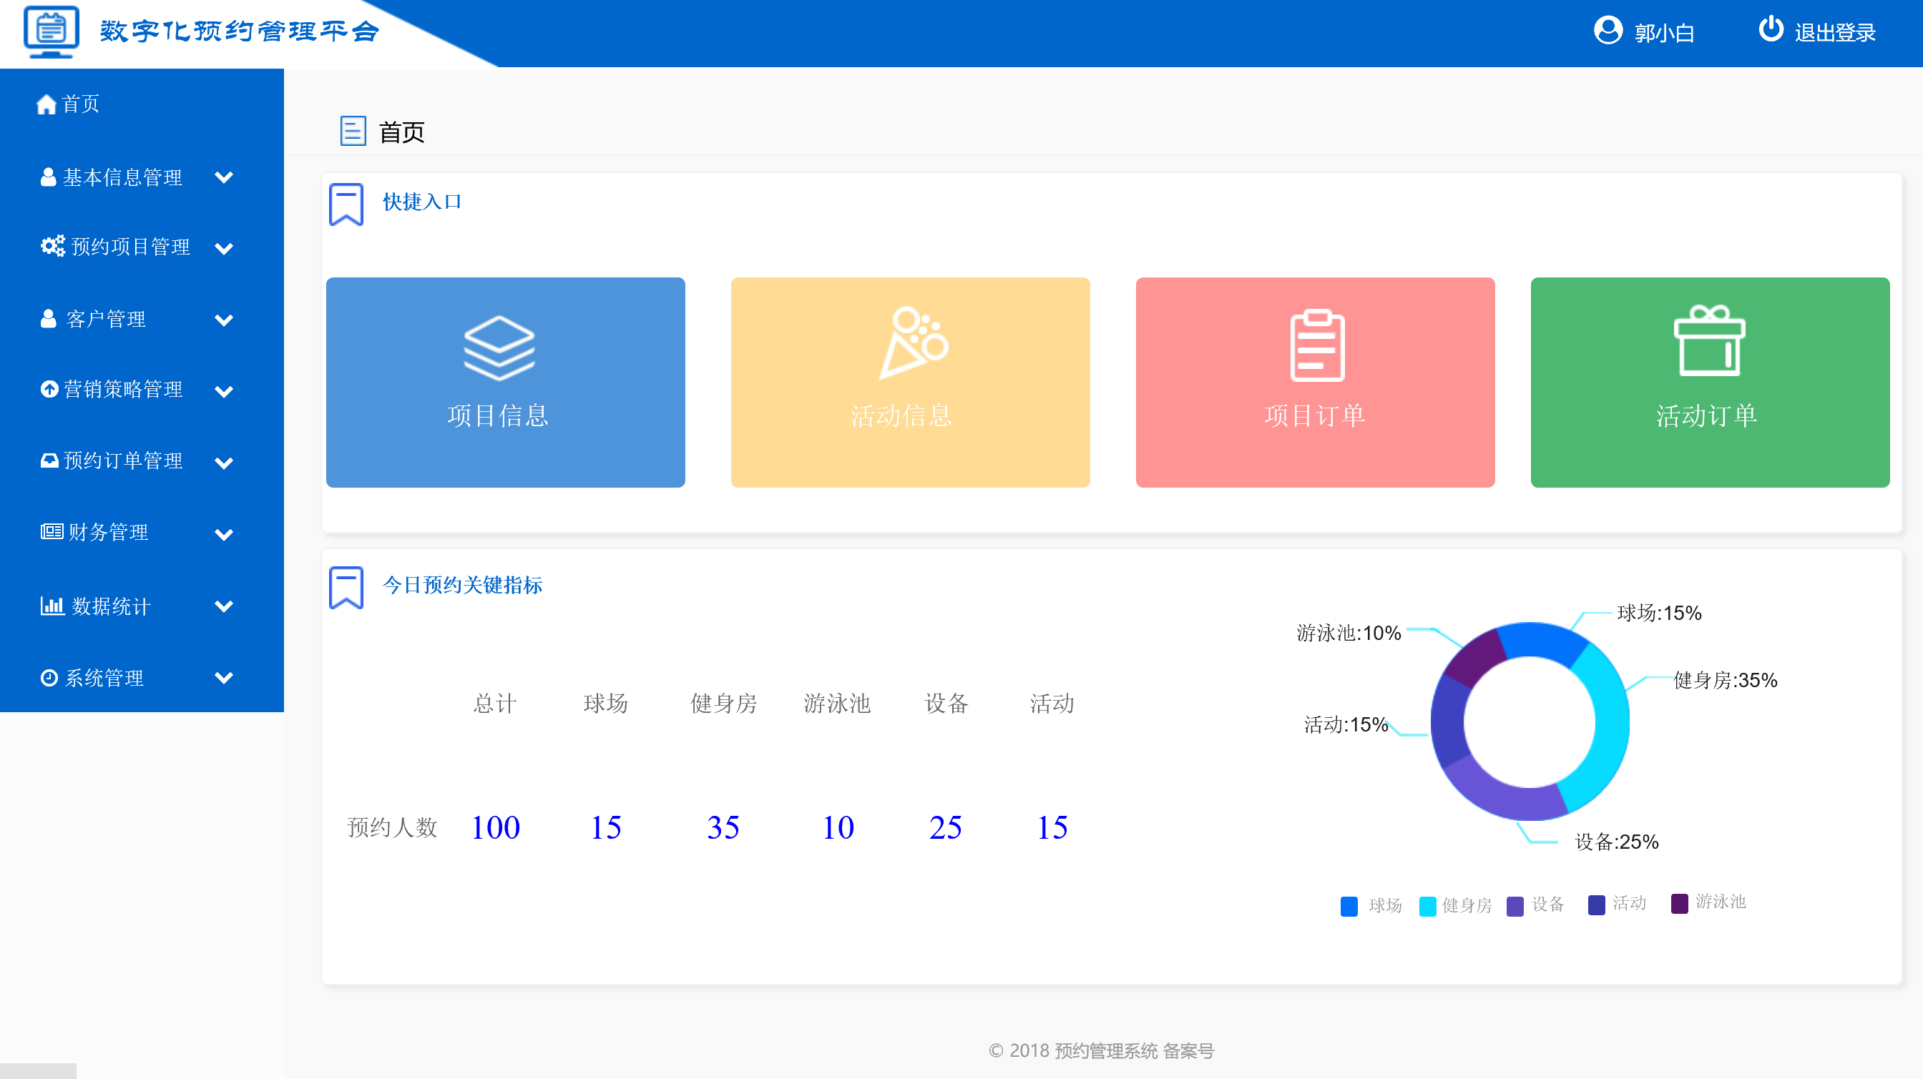Open the 项目订单 quick entry label
1923x1079 pixels.
tap(1315, 415)
